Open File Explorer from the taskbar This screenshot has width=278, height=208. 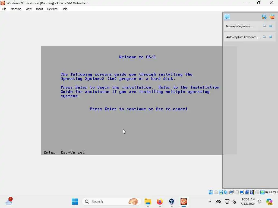point(148,201)
